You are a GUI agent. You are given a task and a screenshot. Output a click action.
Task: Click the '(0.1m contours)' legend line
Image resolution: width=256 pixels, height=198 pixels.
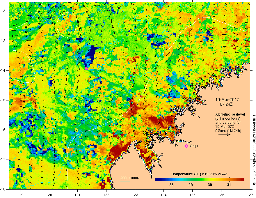pos(228,119)
